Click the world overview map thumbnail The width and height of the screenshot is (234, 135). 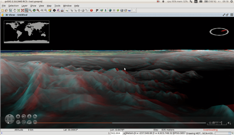tap(27, 32)
